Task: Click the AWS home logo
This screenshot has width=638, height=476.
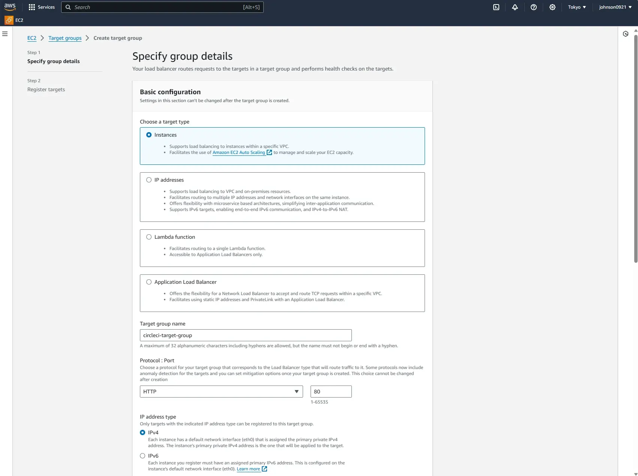Action: pos(10,6)
